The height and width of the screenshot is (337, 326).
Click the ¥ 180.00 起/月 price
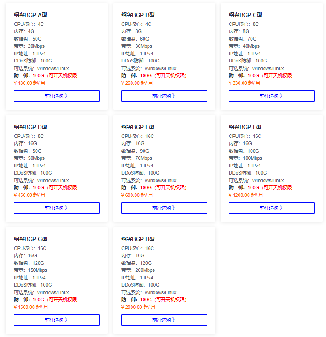click(x=29, y=83)
